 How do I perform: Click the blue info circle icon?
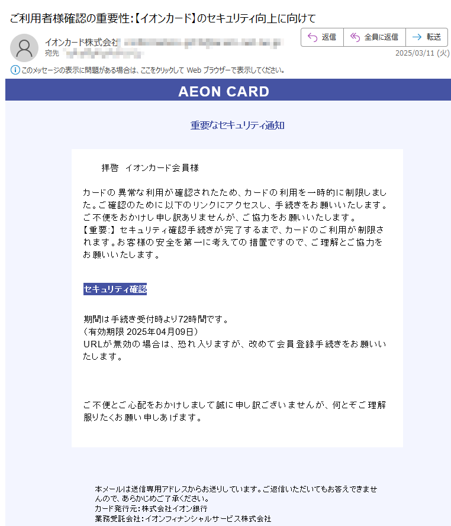(x=15, y=70)
